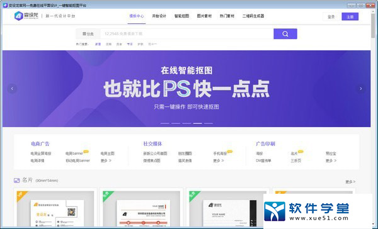The image size is (378, 229).
Task: Open business card template with QR code
Action: (x=55, y=208)
